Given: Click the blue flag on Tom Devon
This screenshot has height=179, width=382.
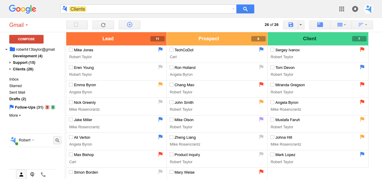Looking at the screenshot, I should click(362, 67).
